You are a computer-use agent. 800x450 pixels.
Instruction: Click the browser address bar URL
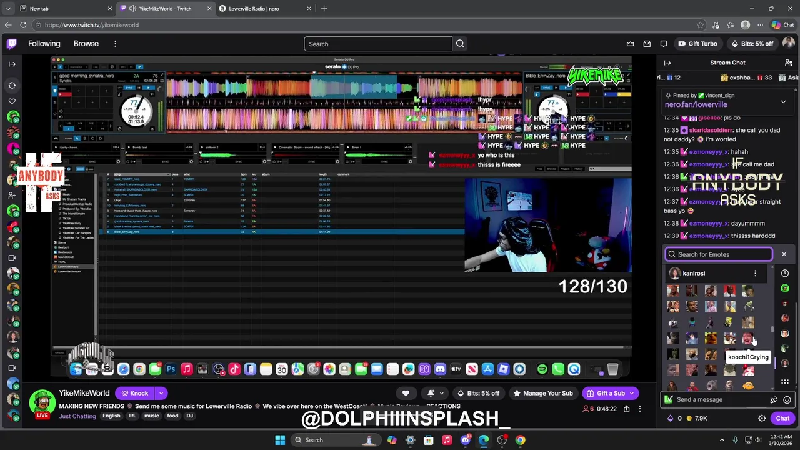(x=92, y=25)
